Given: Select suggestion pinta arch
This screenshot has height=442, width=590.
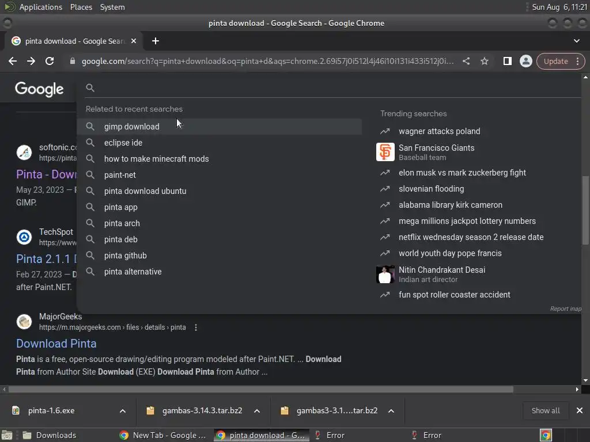Looking at the screenshot, I should [220, 224].
